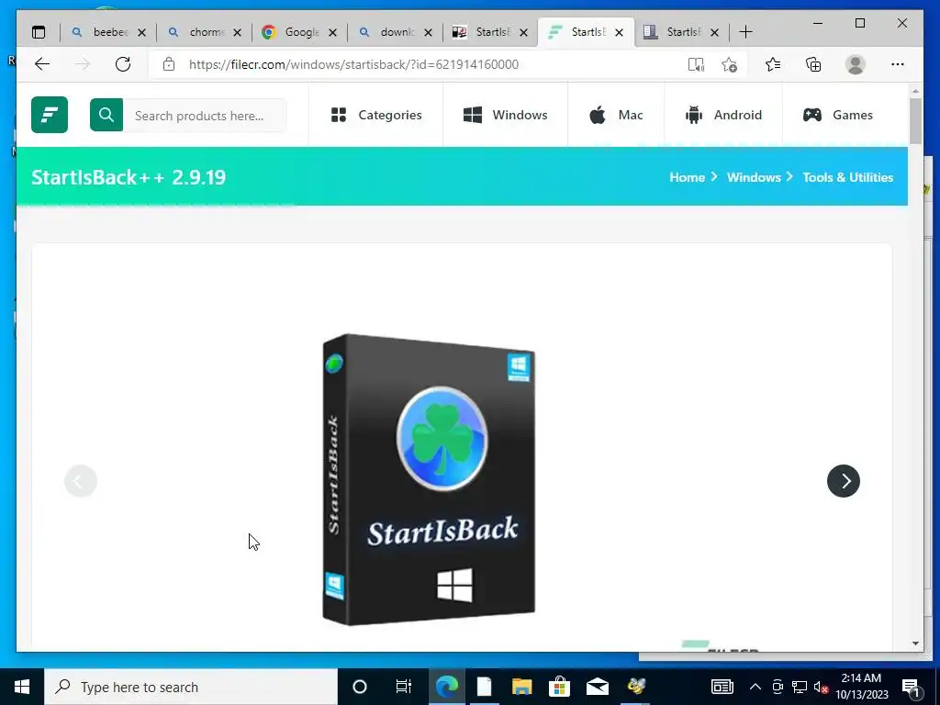
Task: Open the Windows section in site nav
Action: coord(506,115)
